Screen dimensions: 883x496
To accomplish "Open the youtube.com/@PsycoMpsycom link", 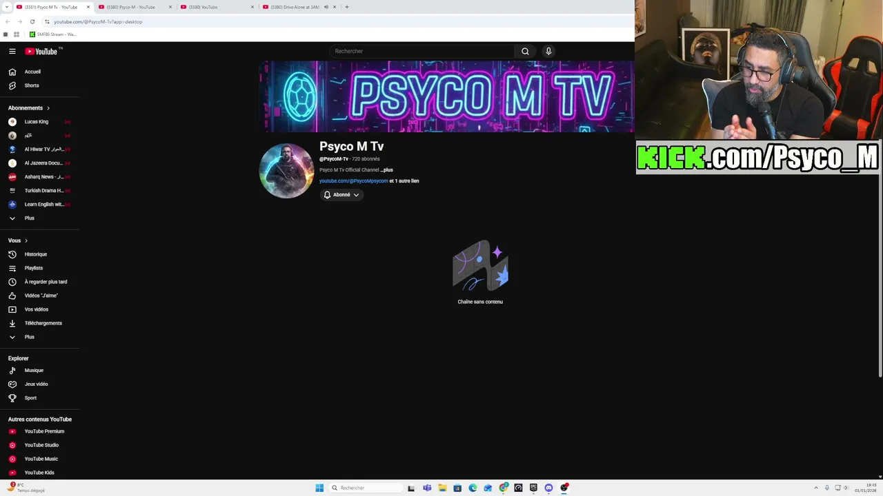I will pyautogui.click(x=353, y=181).
